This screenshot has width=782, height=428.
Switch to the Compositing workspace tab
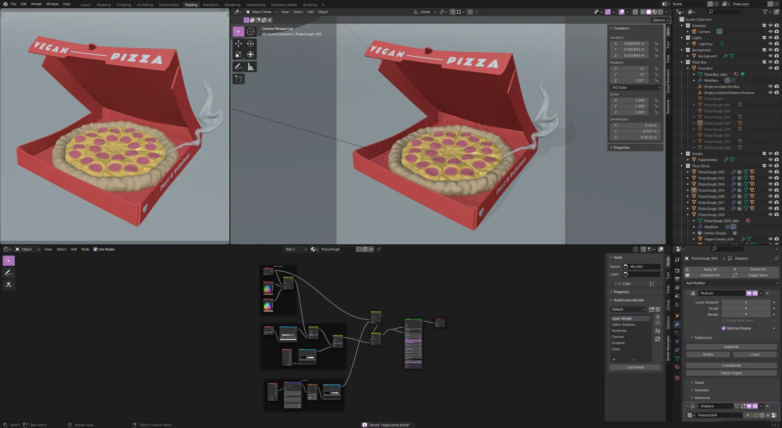(256, 4)
